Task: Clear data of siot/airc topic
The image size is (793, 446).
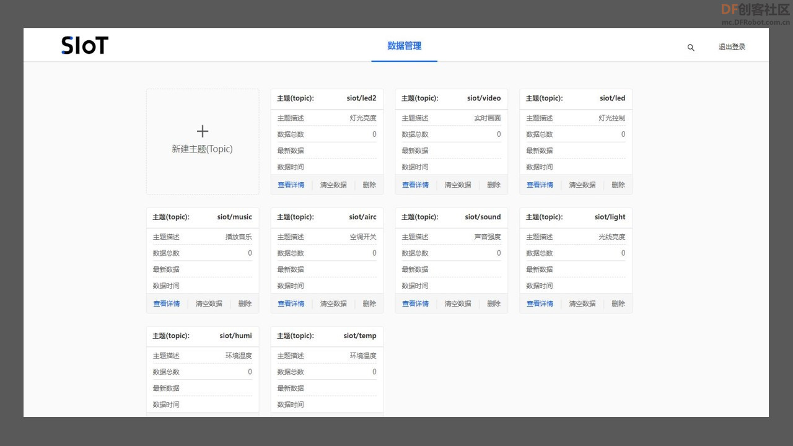Action: pyautogui.click(x=333, y=304)
